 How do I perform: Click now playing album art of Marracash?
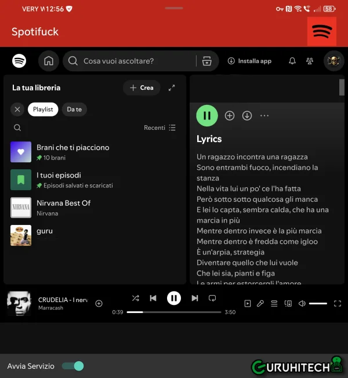click(x=19, y=304)
